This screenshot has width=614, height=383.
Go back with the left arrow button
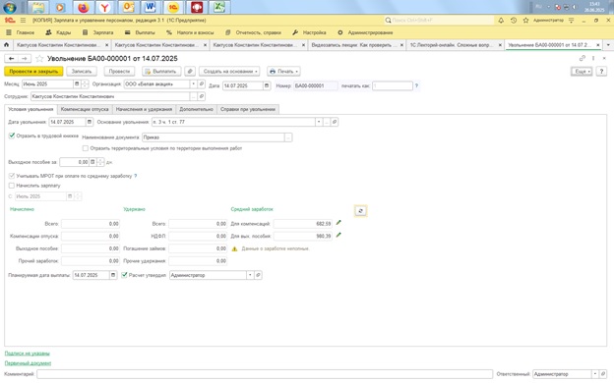[11, 59]
